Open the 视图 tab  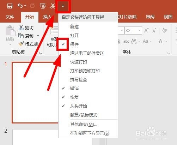[168, 17]
